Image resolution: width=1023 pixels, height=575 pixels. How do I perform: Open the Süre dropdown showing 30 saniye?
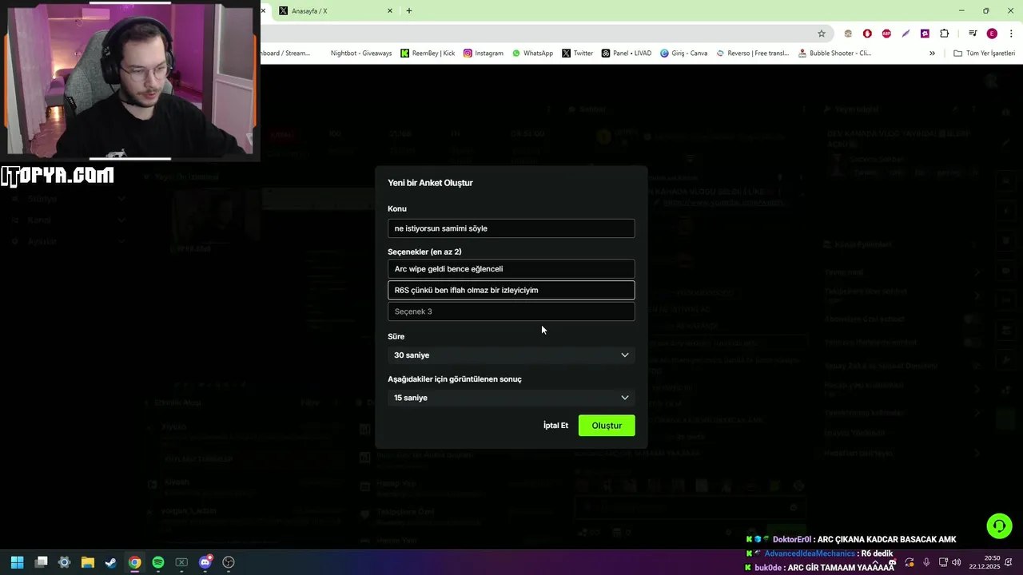[x=511, y=355]
